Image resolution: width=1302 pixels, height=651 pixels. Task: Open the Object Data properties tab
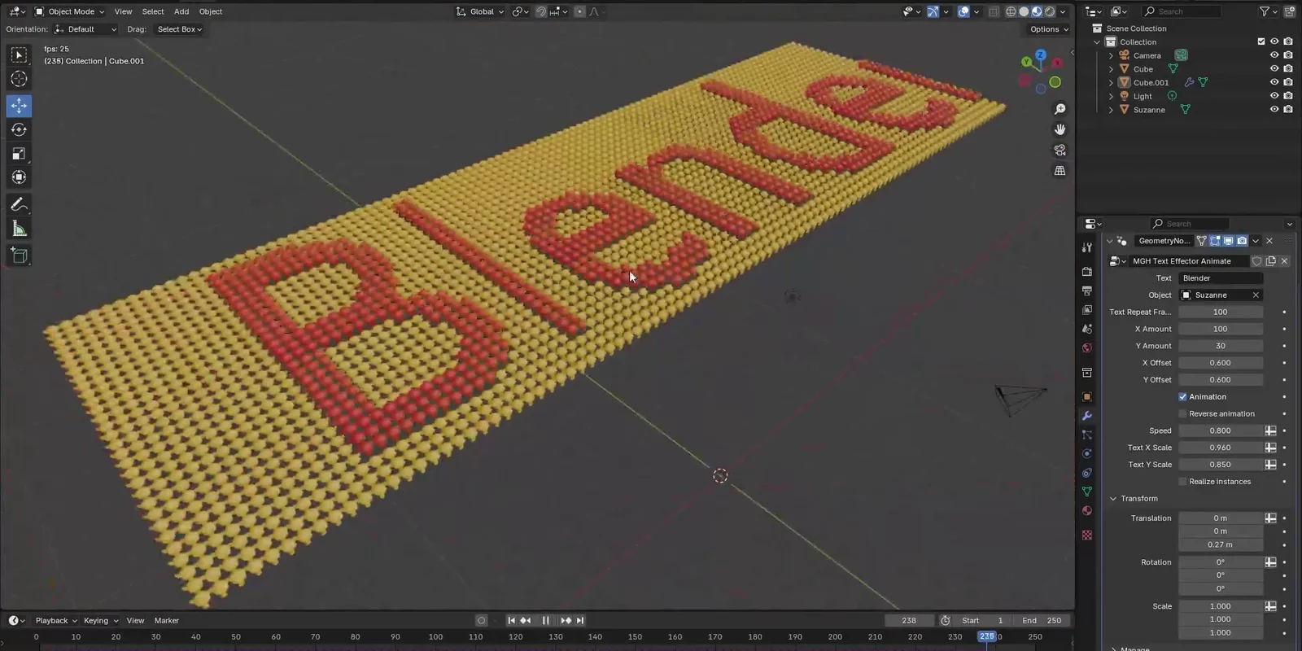click(x=1087, y=492)
